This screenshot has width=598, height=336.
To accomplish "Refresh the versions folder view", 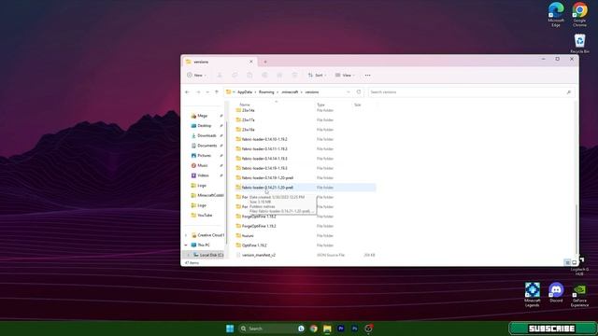I will point(359,91).
